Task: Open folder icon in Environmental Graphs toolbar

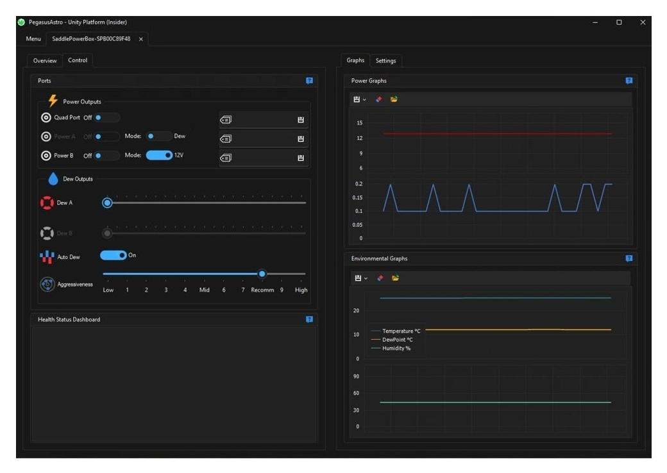Action: coord(395,278)
